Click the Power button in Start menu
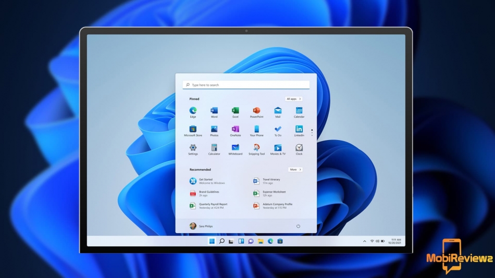The image size is (495, 278). [x=298, y=226]
